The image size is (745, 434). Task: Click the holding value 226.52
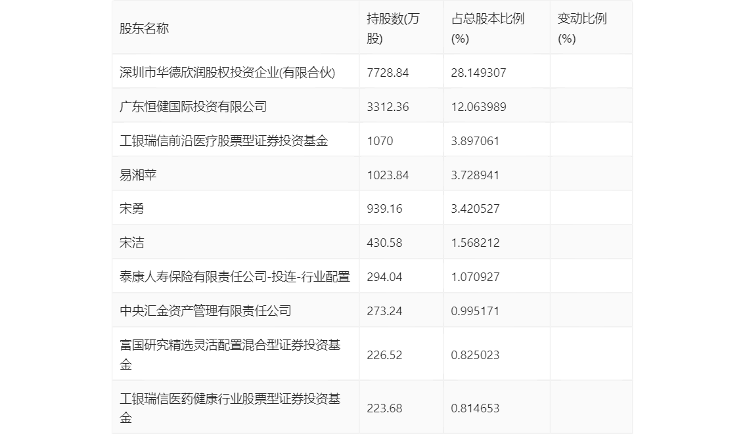coord(384,355)
